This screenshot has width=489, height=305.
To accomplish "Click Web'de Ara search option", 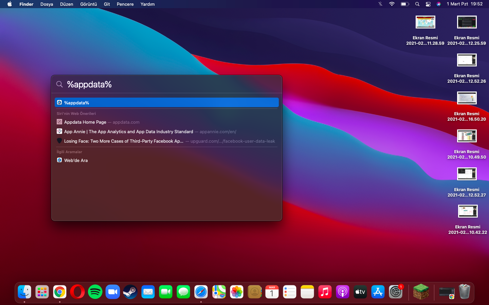I will pos(76,160).
